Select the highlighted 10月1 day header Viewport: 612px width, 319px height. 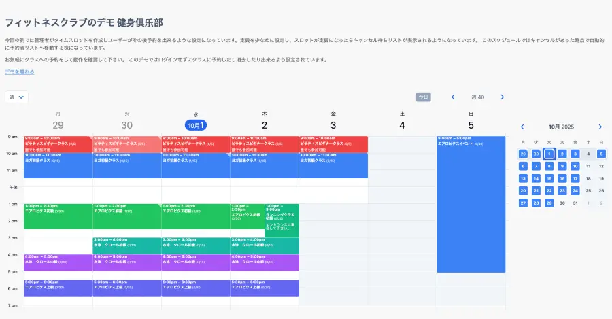click(195, 124)
